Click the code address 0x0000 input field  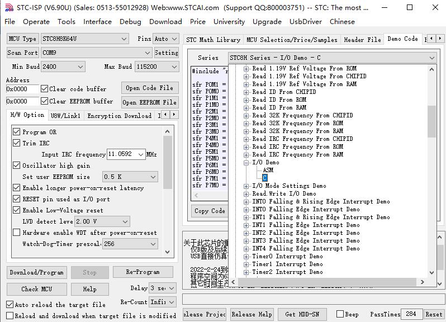(22, 89)
